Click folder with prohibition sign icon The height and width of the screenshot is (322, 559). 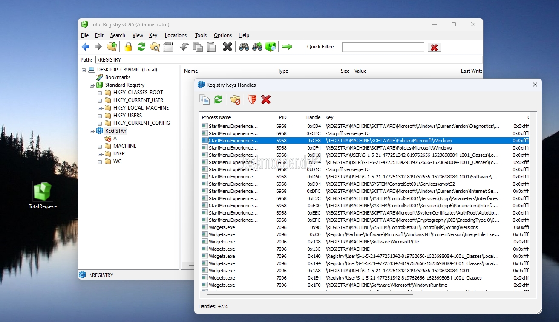coord(235,100)
